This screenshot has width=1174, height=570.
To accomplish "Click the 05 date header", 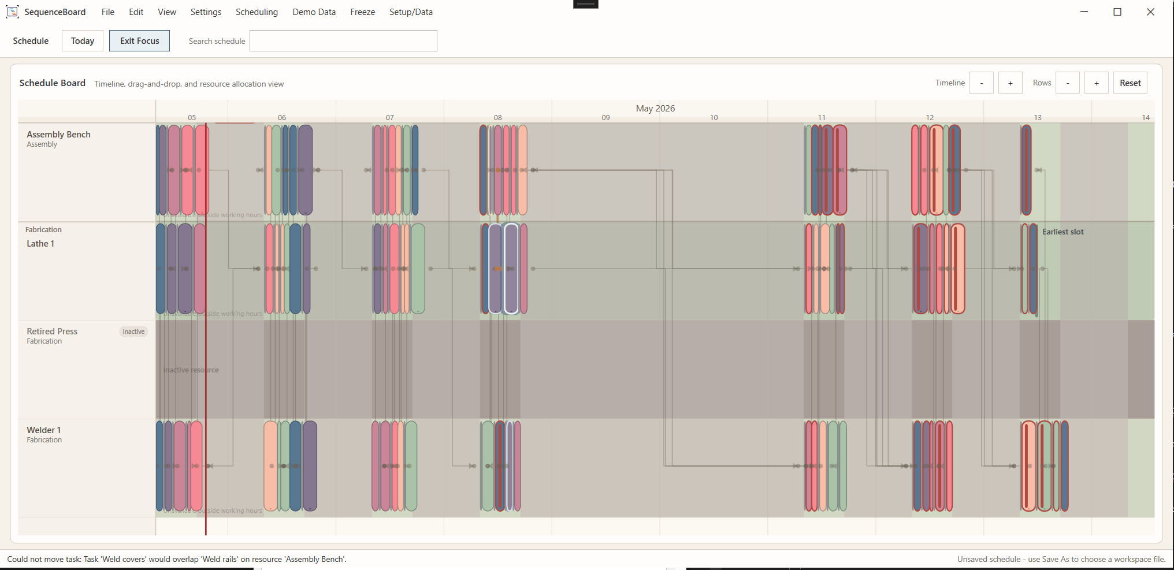I will tap(192, 117).
